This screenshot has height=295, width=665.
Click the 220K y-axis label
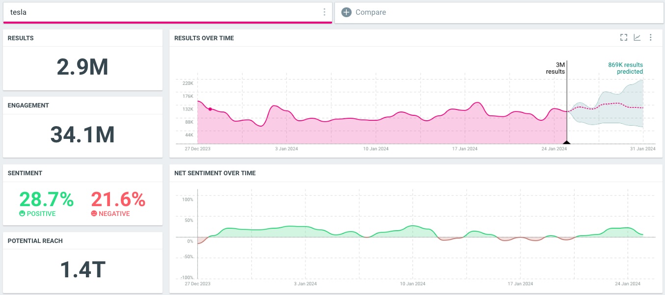pyautogui.click(x=188, y=83)
